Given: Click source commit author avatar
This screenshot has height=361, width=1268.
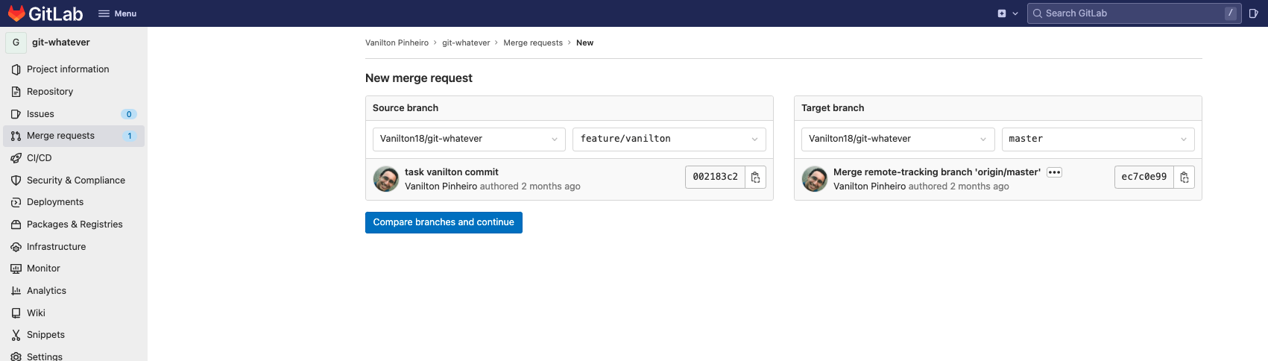Looking at the screenshot, I should pos(386,179).
